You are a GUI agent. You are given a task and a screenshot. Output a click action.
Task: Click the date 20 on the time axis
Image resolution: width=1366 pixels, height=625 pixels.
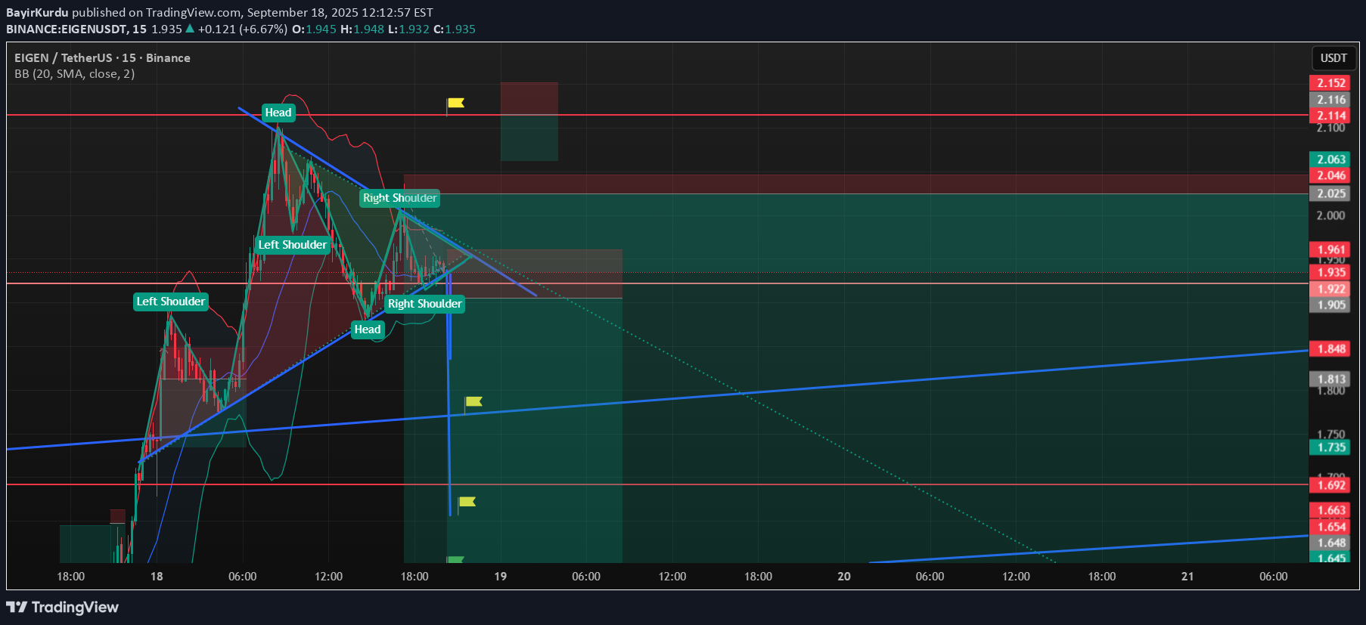pyautogui.click(x=844, y=577)
